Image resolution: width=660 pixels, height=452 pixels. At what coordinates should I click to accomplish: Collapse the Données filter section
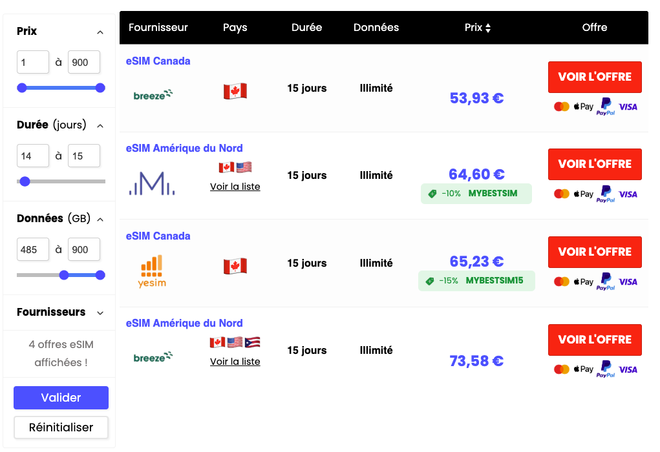100,219
